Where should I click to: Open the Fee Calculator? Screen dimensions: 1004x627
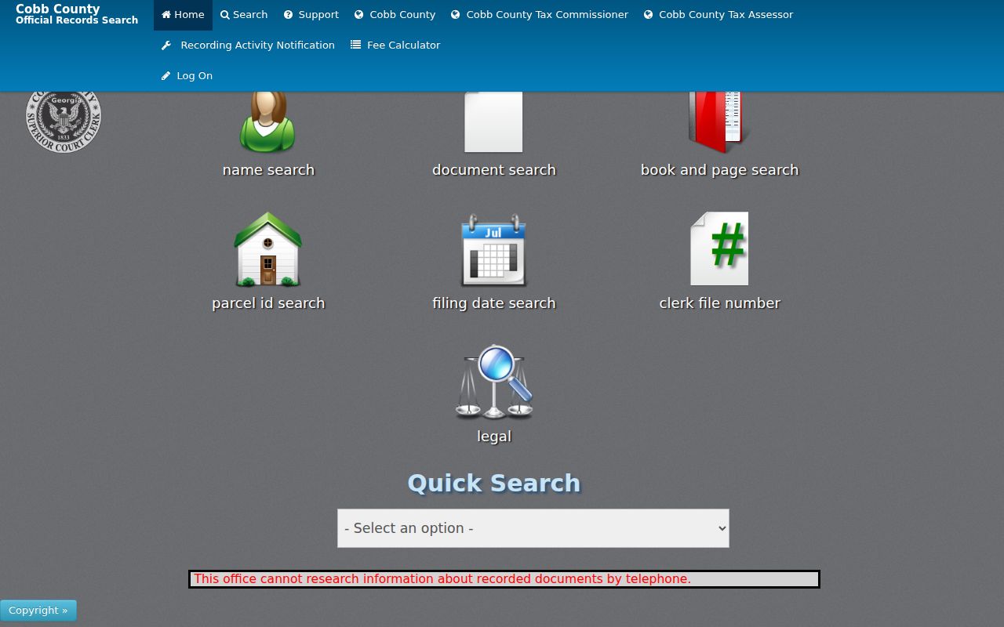[395, 45]
